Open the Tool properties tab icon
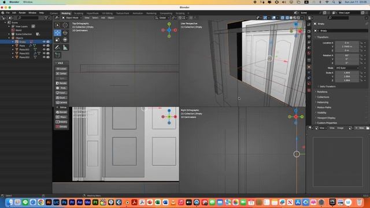The image size is (370, 208). pyautogui.click(x=309, y=24)
